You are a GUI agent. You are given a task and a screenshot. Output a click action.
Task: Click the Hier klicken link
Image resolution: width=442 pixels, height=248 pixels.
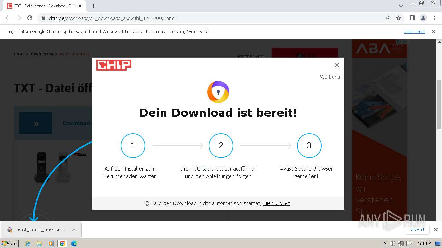(277, 203)
